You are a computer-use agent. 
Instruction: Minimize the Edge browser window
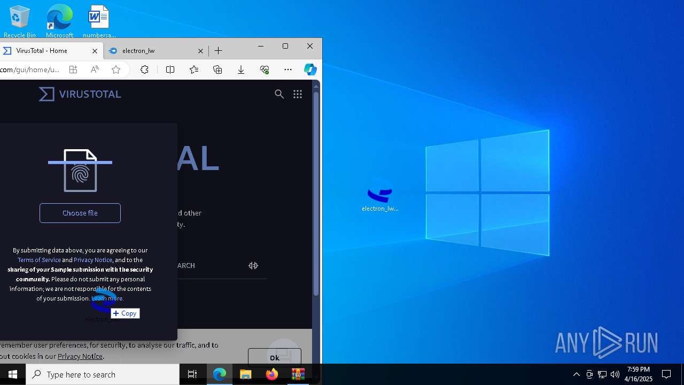click(261, 47)
